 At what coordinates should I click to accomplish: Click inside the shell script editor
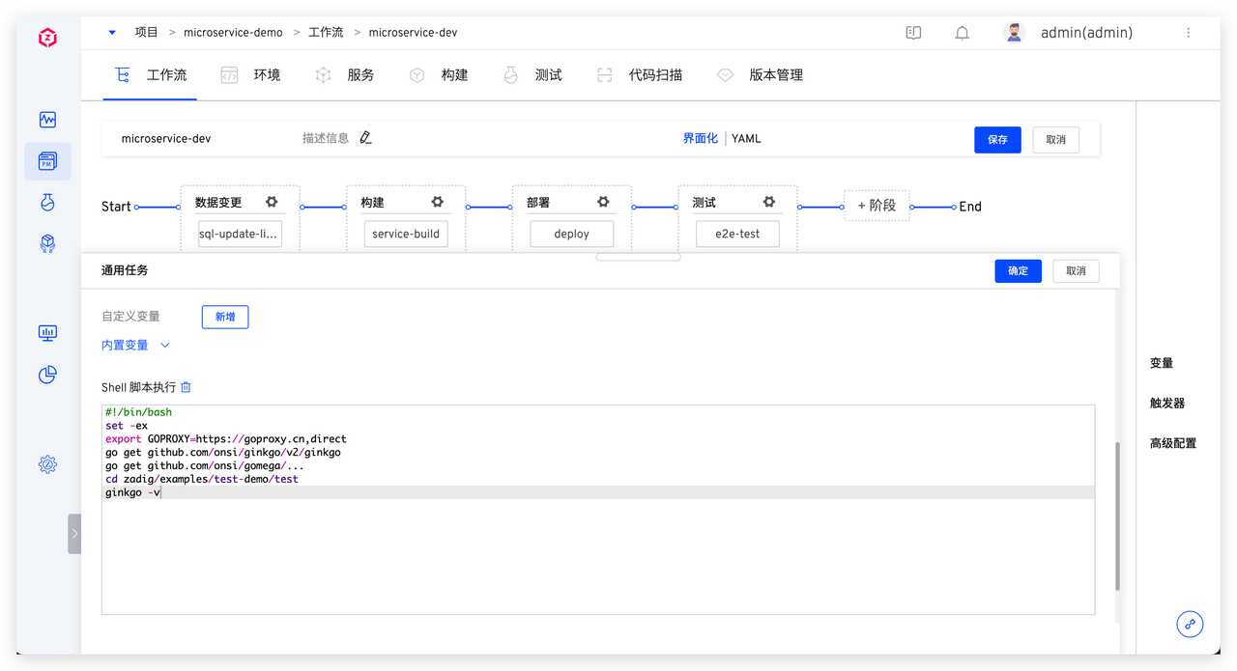(x=598, y=510)
